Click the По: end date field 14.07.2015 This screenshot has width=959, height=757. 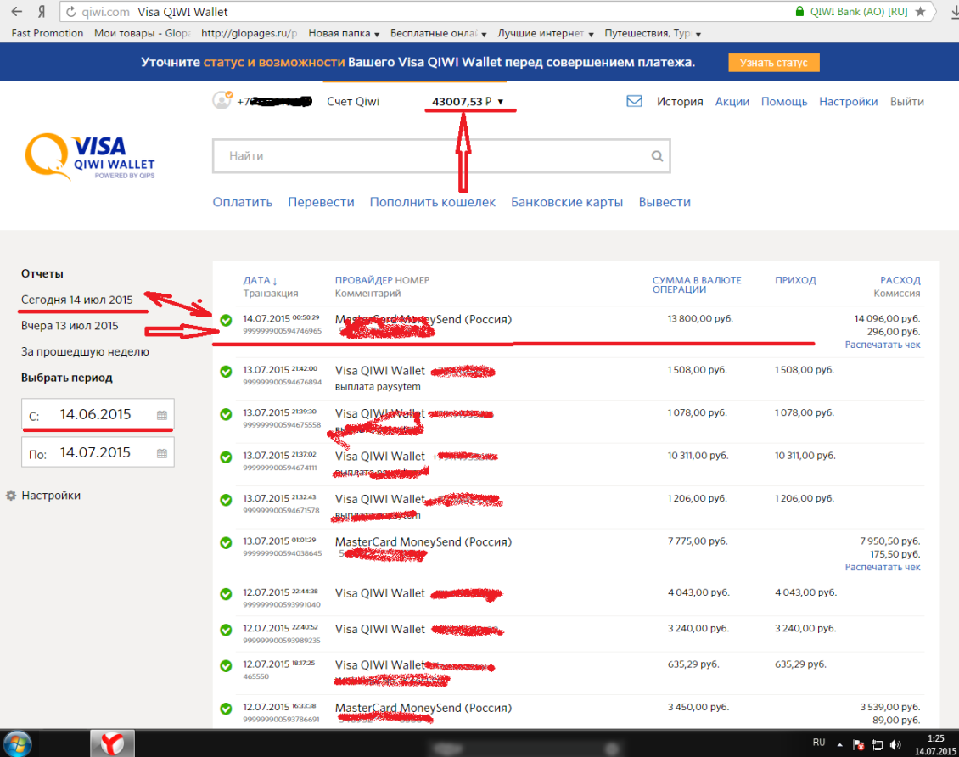point(98,453)
